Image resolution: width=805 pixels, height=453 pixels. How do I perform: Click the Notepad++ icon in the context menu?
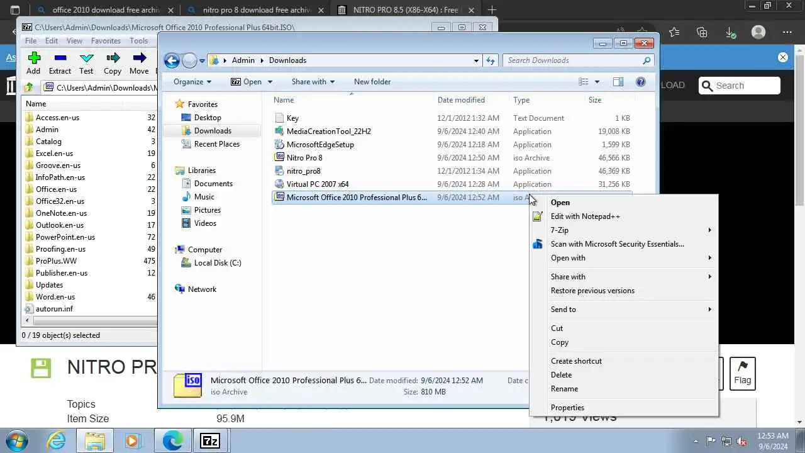(x=538, y=216)
